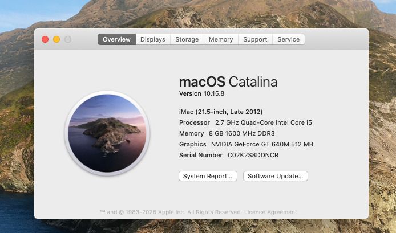Click the serial number C02K2S8DDNCR
The height and width of the screenshot is (233, 396).
point(253,155)
